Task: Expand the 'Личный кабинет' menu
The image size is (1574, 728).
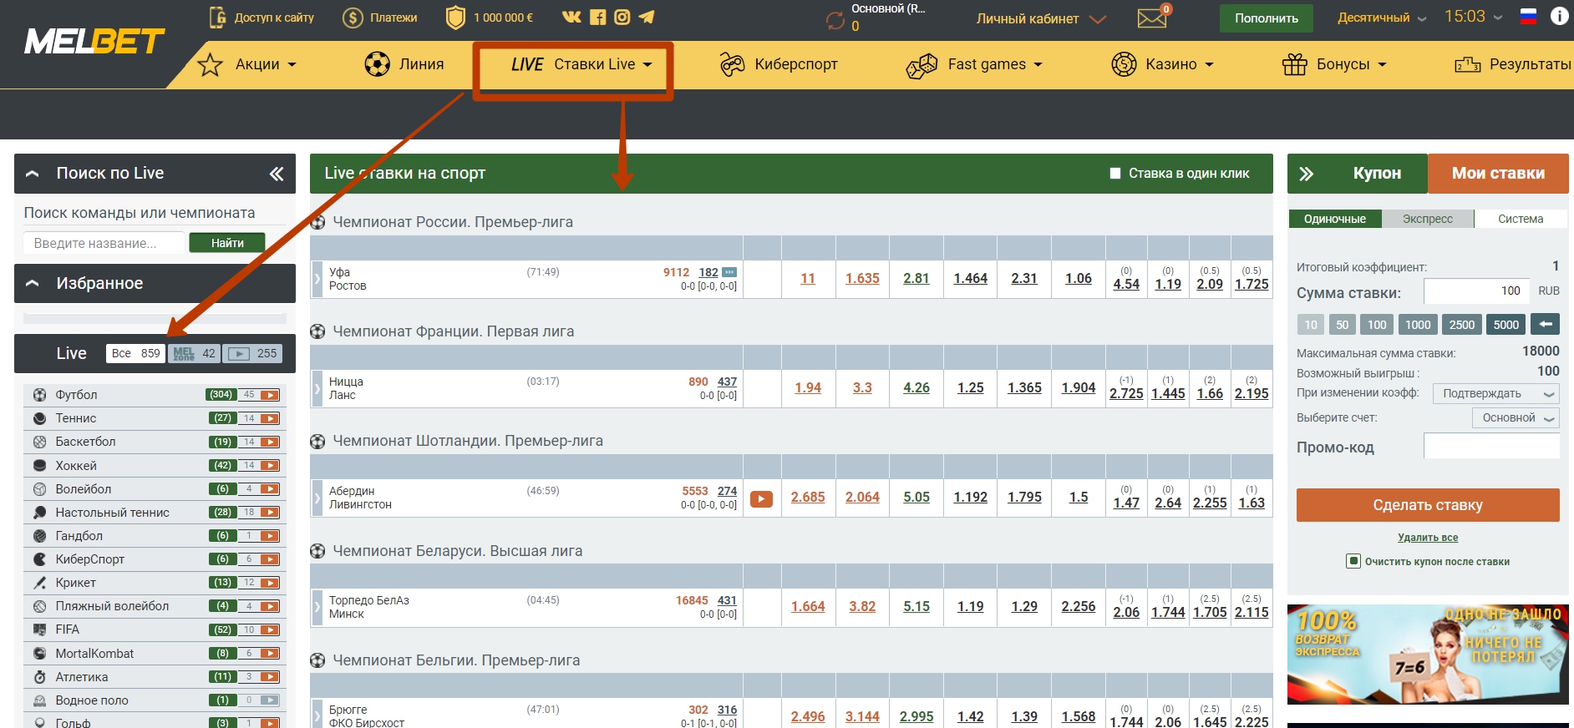Action: [x=1041, y=18]
